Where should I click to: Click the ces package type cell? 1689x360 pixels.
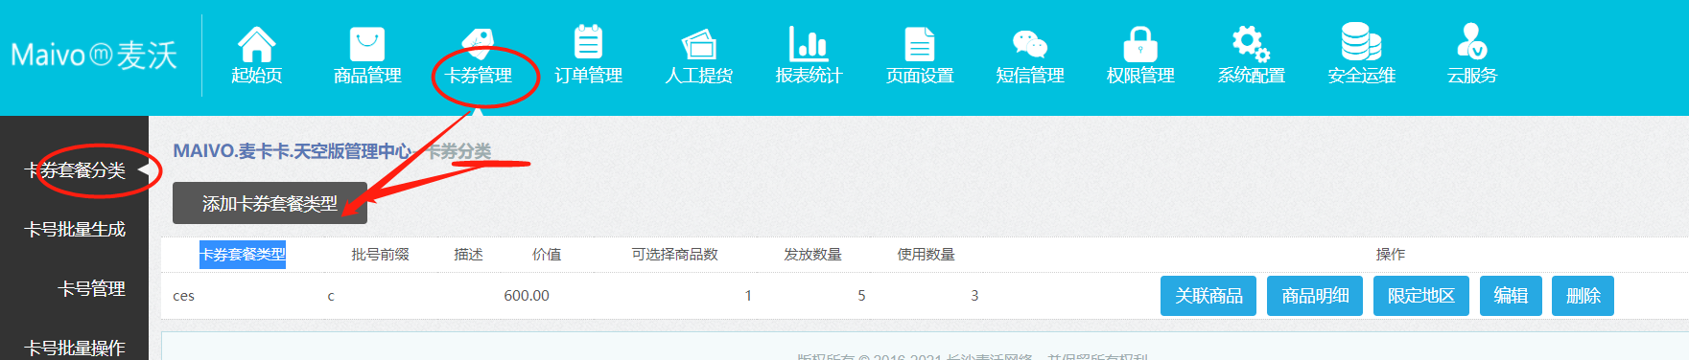pos(183,296)
